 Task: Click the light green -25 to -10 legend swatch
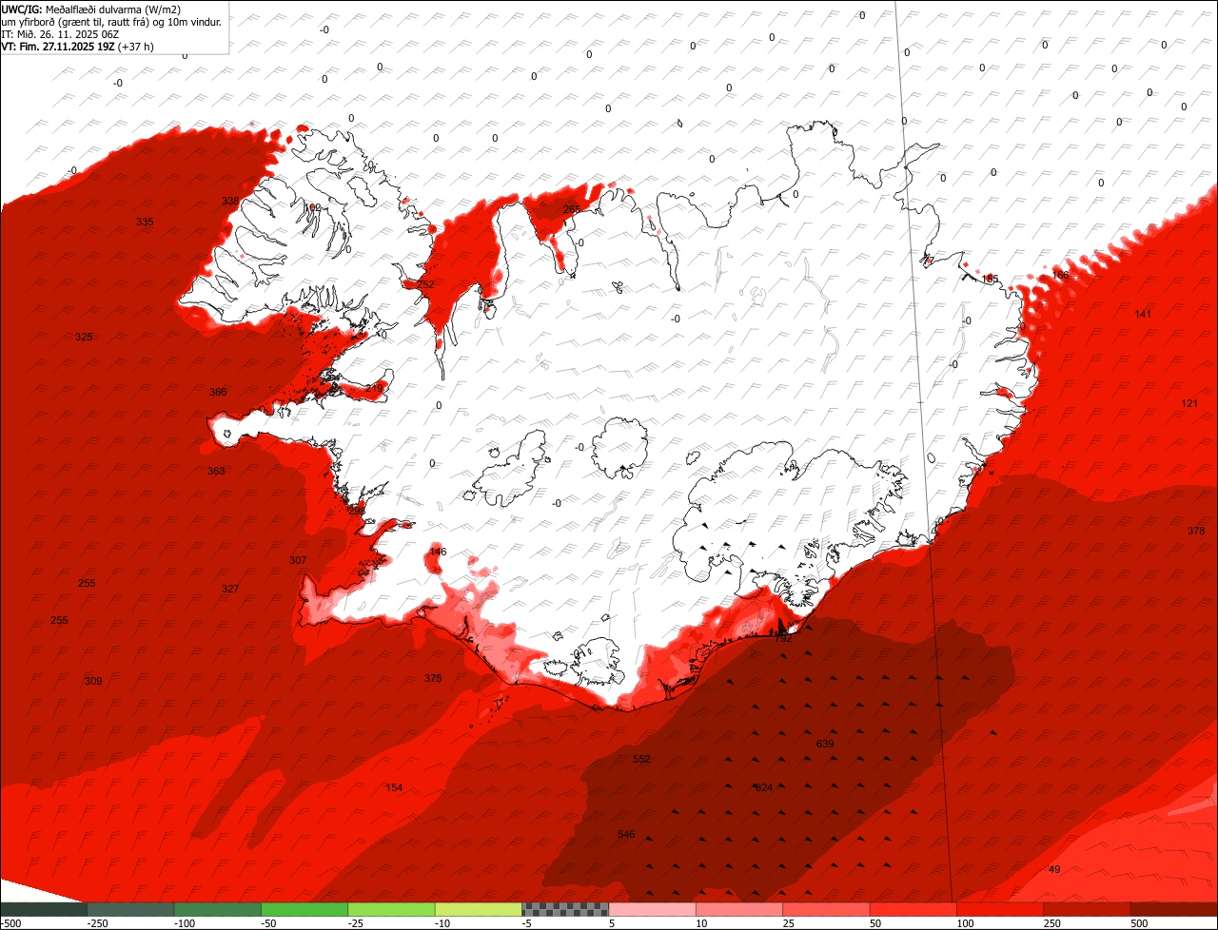pyautogui.click(x=391, y=909)
